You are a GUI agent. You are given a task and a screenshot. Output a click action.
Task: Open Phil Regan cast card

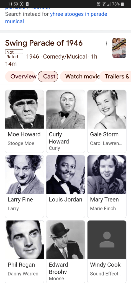tap(24, 251)
